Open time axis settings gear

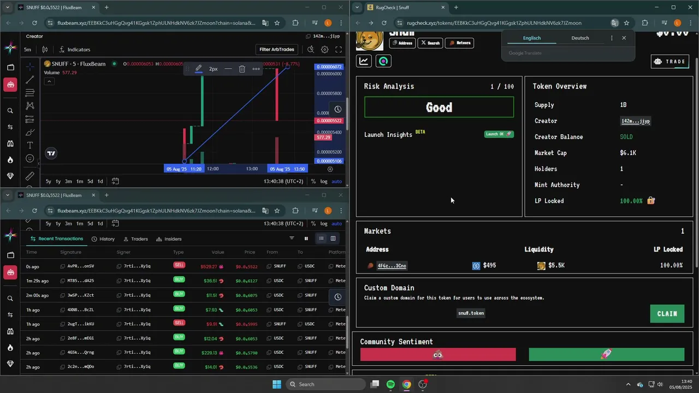coord(330,169)
